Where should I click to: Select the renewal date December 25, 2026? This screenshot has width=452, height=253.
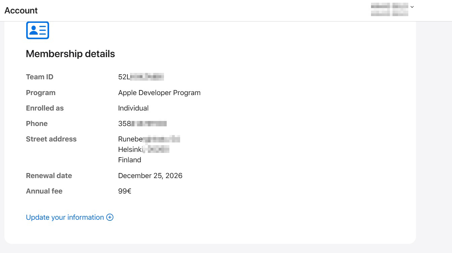click(x=150, y=176)
